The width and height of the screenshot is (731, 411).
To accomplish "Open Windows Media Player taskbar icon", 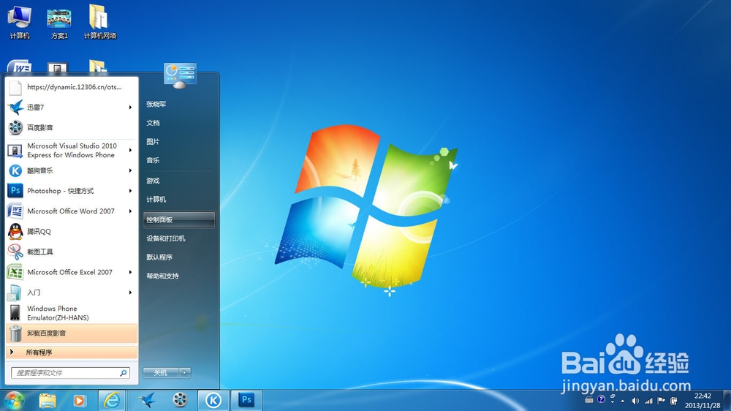I will click(79, 400).
